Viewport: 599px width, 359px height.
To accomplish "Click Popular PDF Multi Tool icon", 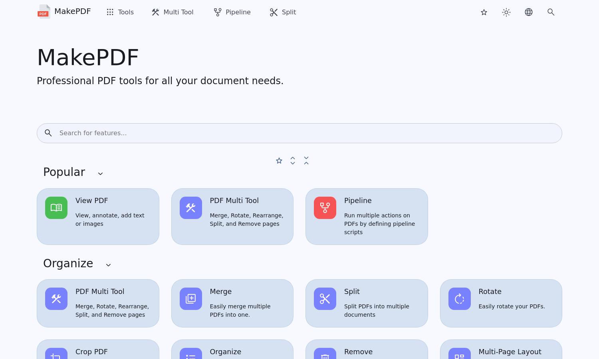I will click(191, 208).
